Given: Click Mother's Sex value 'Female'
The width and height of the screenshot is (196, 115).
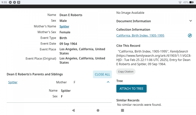Looking at the screenshot, I should pos(65,32).
